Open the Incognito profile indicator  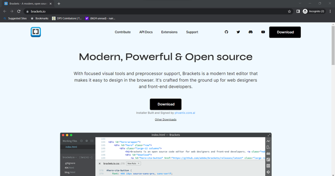[314, 12]
